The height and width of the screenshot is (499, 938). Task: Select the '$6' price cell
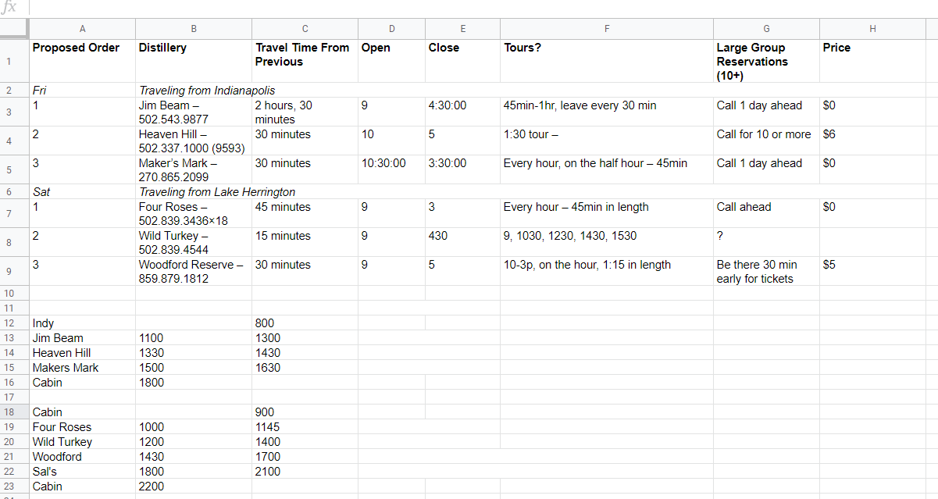click(x=873, y=141)
